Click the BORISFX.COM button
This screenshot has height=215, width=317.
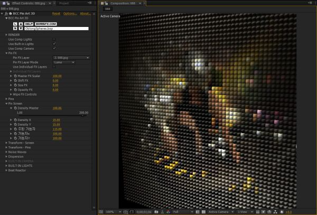45,24
